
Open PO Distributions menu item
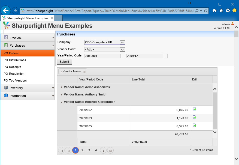point(28,60)
